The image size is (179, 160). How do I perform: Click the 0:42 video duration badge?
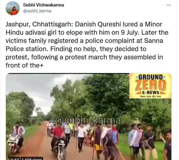point(15,159)
